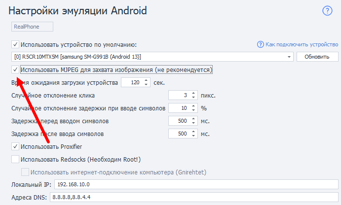The image size is (341, 205).
Task: Increase the random input delay deviation percent
Action: (193, 106)
